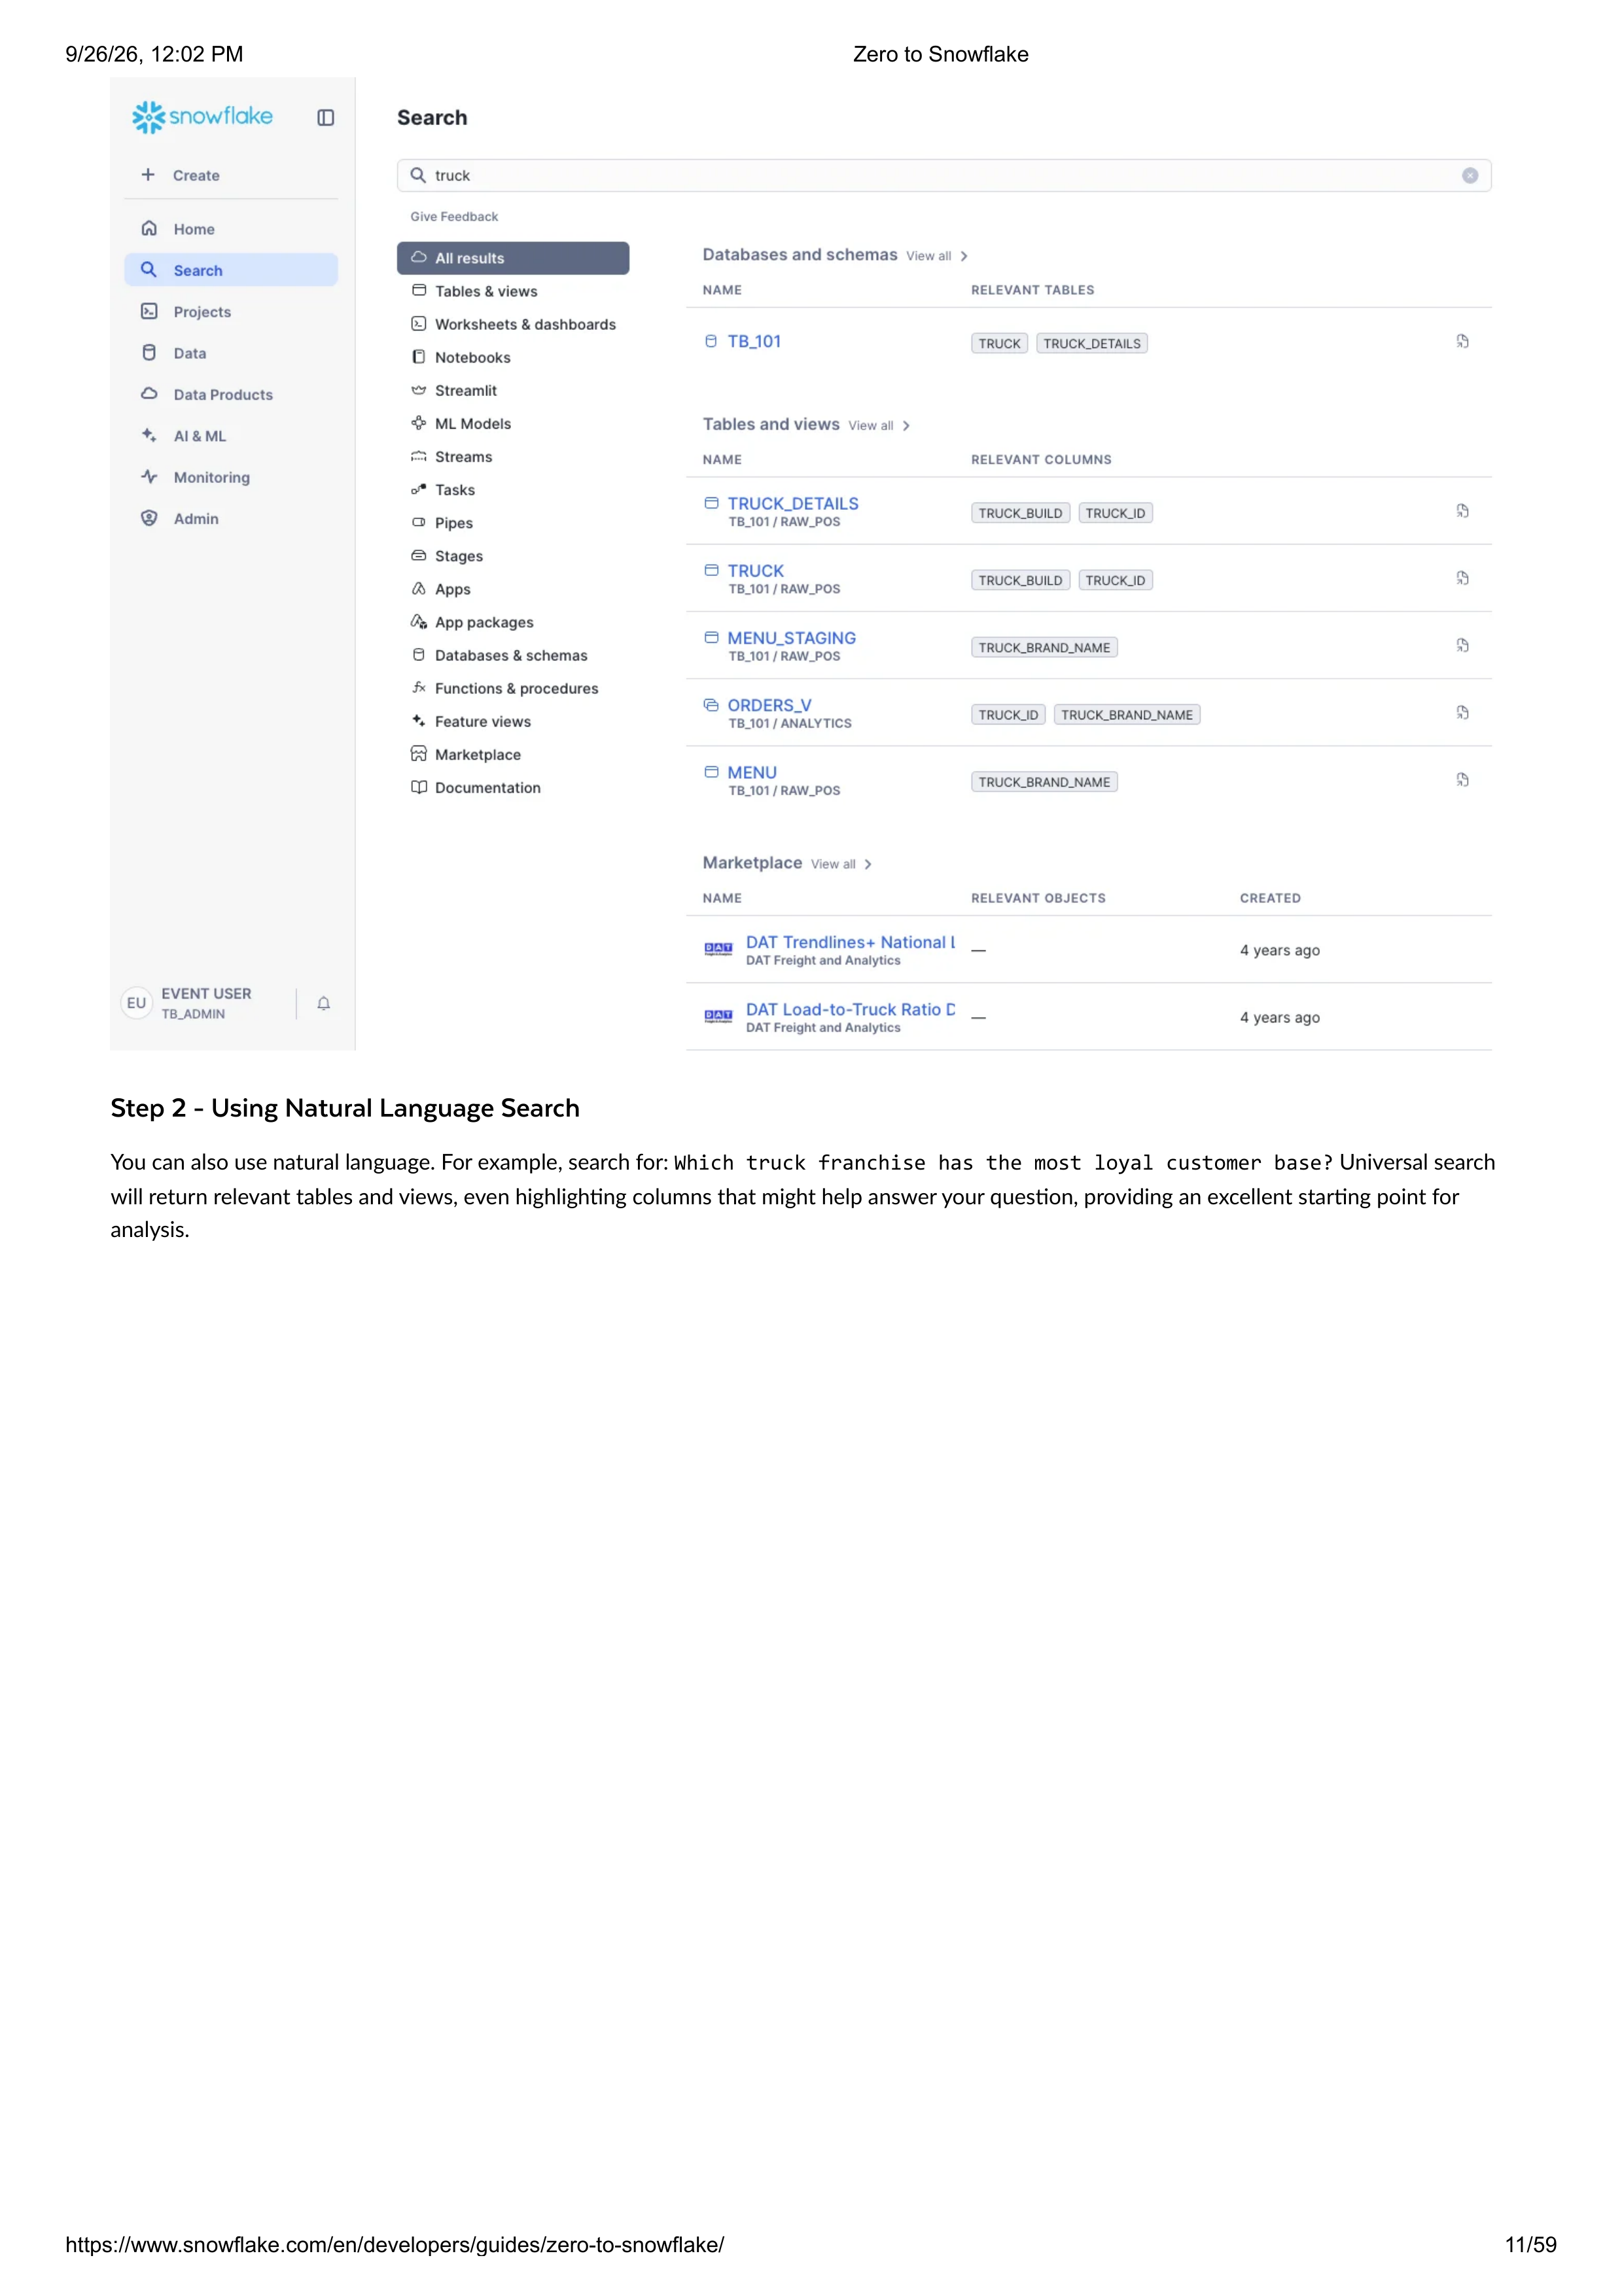Image resolution: width=1622 pixels, height=2296 pixels.
Task: Click TRUCK_ID tag in ORDERS_V row
Action: (x=1008, y=715)
